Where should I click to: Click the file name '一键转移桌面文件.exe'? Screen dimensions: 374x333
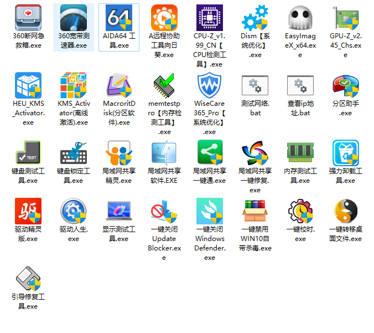[345, 234]
